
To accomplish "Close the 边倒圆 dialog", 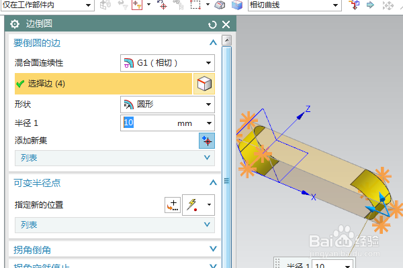I will coord(226,24).
